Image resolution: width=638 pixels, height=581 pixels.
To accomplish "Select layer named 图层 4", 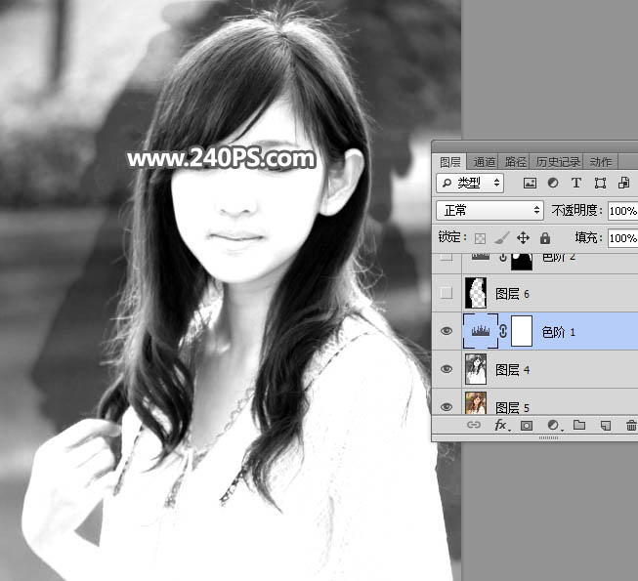I will tap(512, 369).
